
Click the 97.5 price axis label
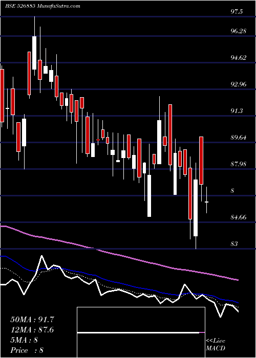tap(237, 12)
